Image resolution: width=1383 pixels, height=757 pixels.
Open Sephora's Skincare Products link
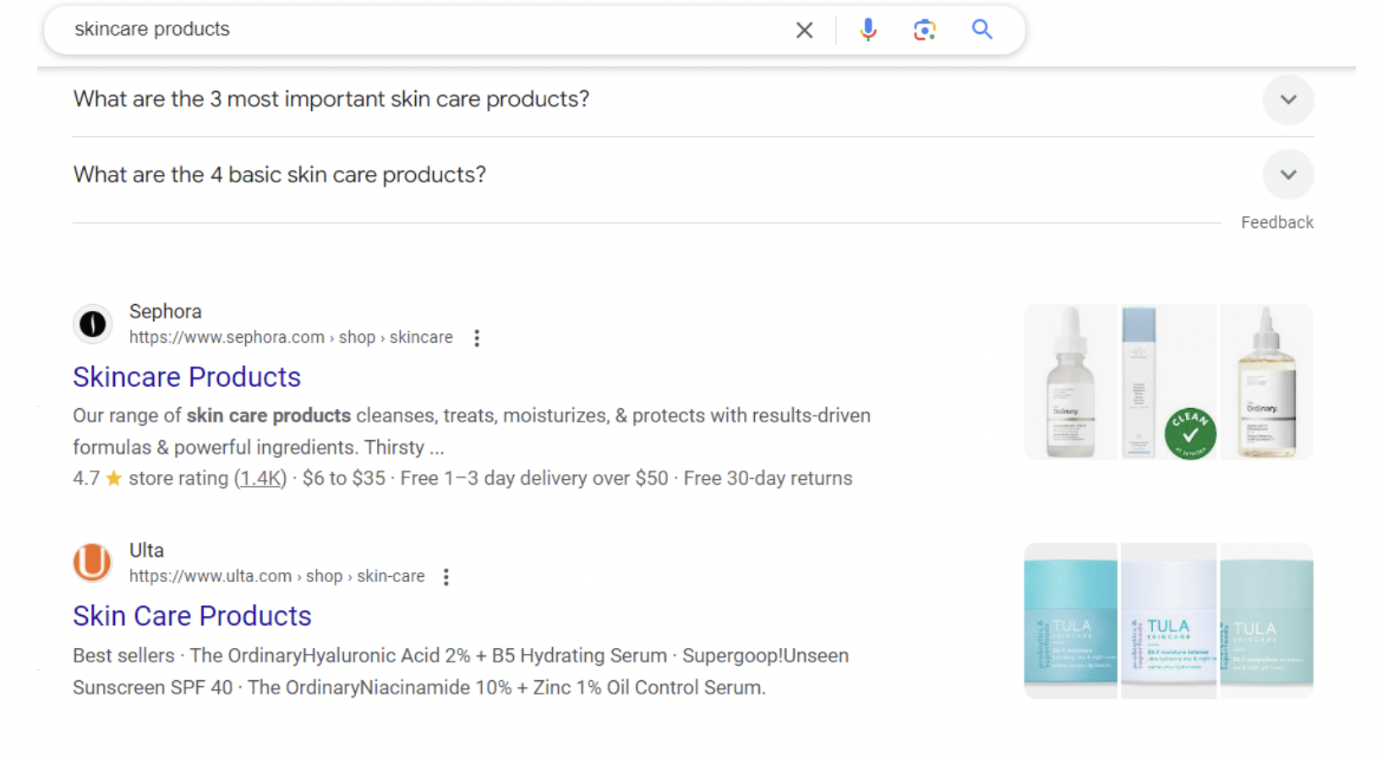coord(187,377)
